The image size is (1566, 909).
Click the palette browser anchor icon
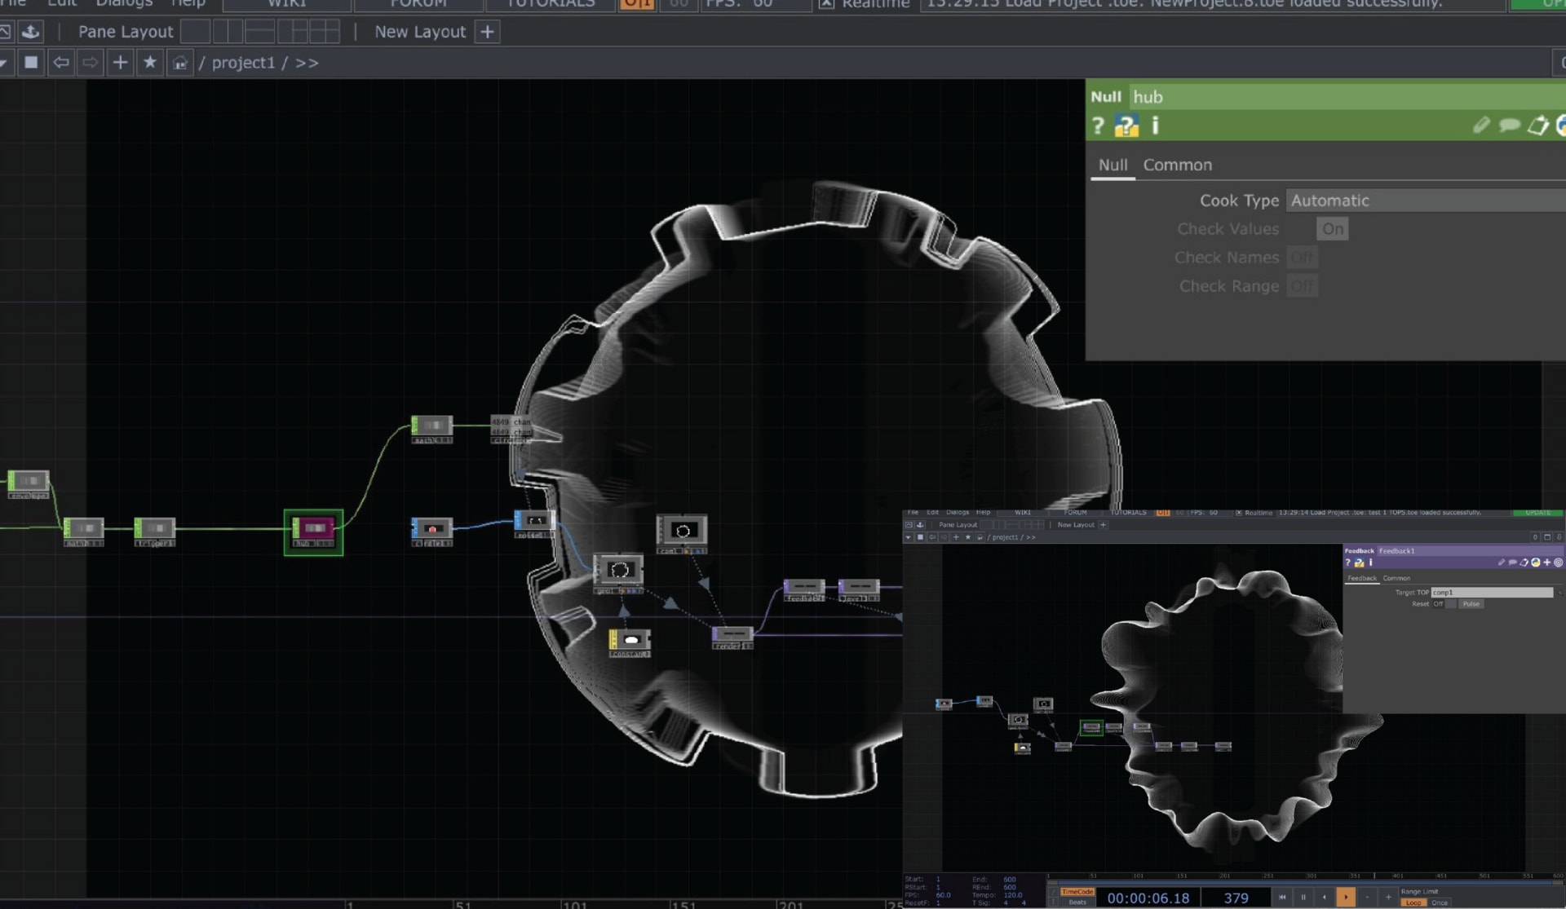30,32
